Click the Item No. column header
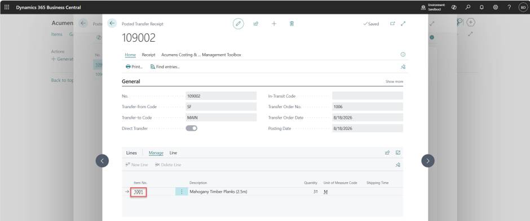530x221 pixels. [x=140, y=183]
